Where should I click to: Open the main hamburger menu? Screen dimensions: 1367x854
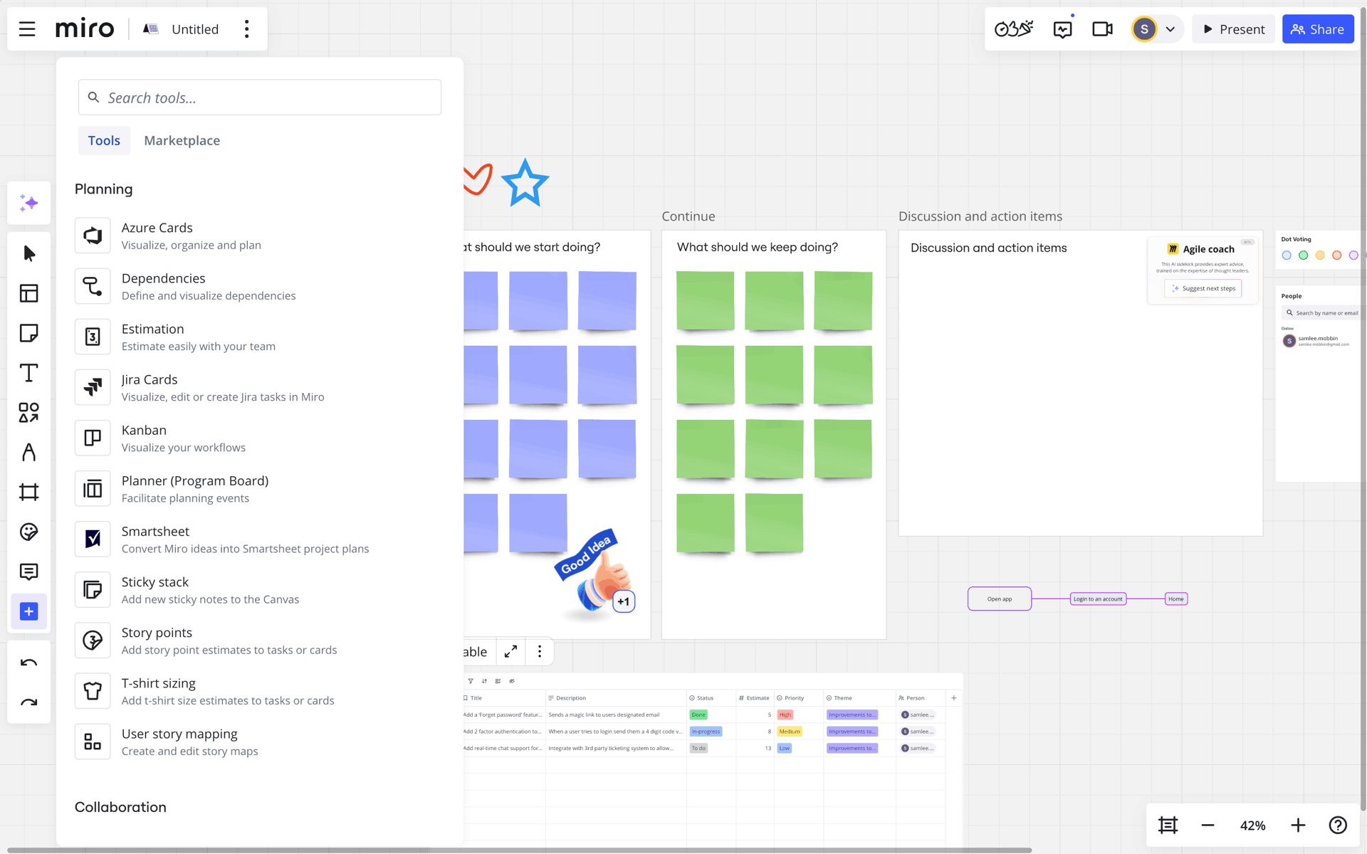pos(27,29)
